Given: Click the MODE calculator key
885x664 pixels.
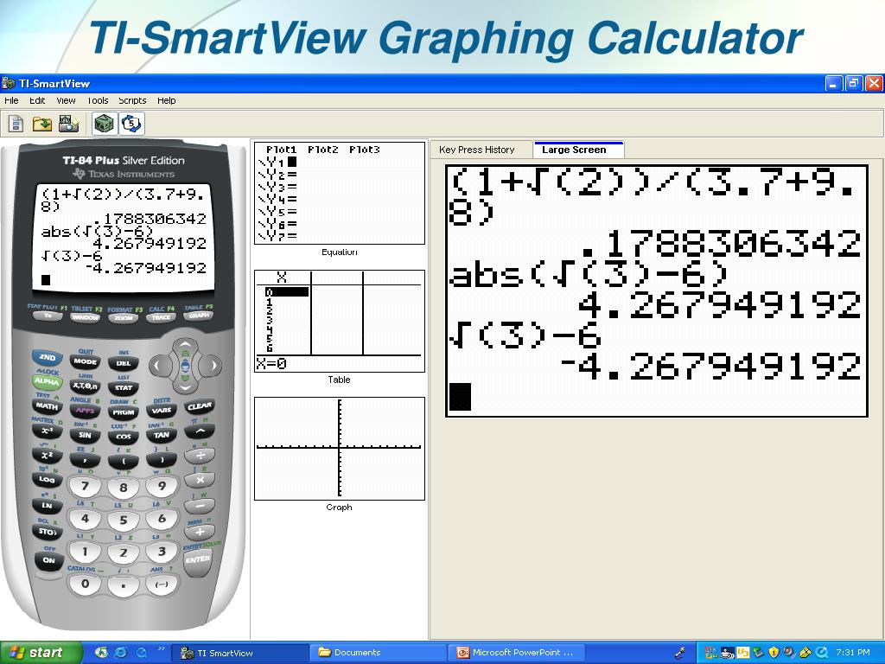Looking at the screenshot, I should click(86, 361).
